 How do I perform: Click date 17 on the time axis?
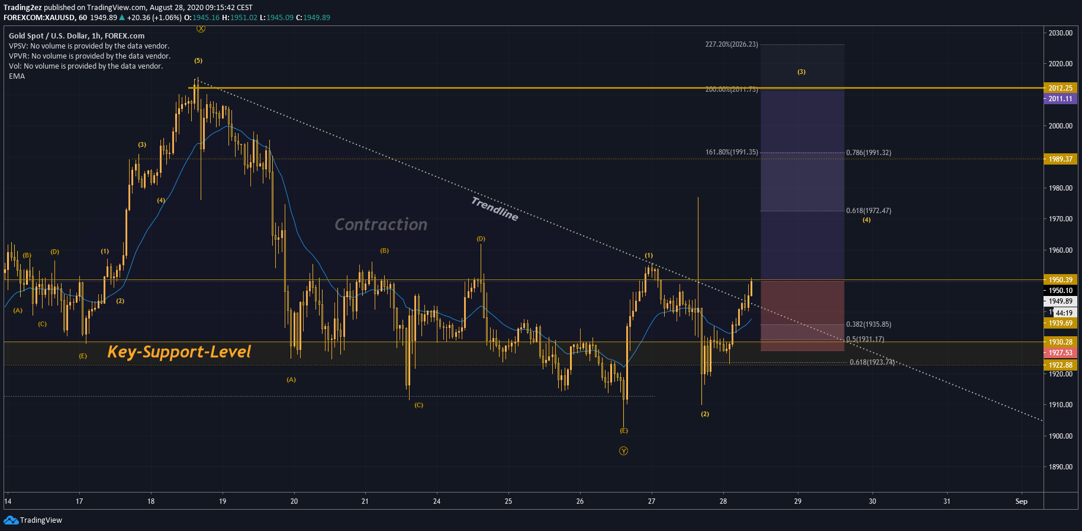pos(79,501)
